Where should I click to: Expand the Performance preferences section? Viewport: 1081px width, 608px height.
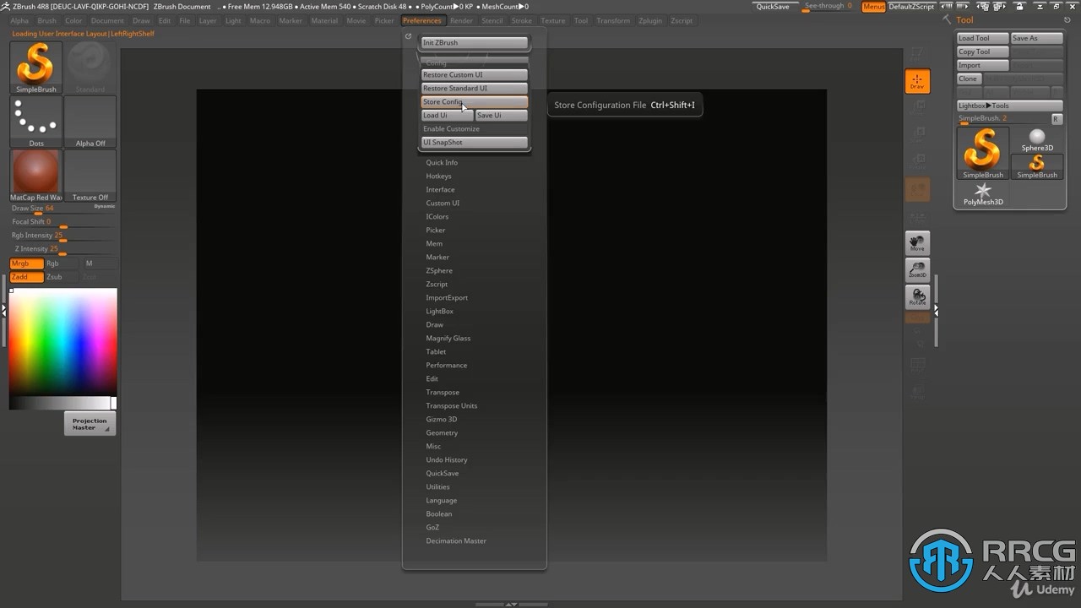pyautogui.click(x=446, y=365)
